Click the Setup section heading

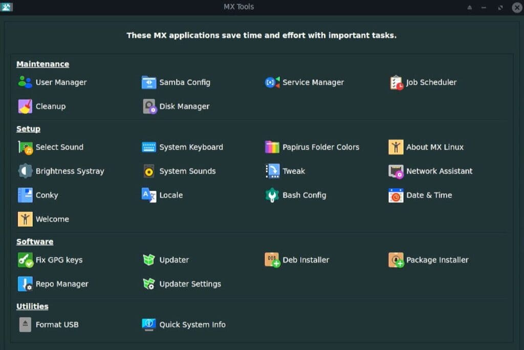click(29, 129)
